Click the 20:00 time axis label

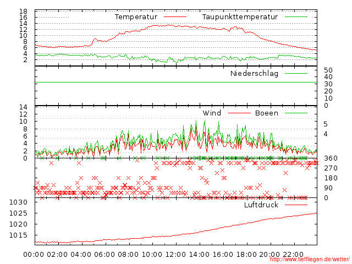click(269, 254)
